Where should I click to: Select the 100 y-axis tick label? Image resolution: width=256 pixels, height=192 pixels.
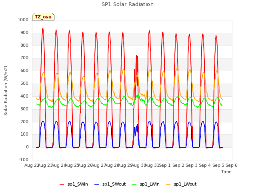point(24,134)
